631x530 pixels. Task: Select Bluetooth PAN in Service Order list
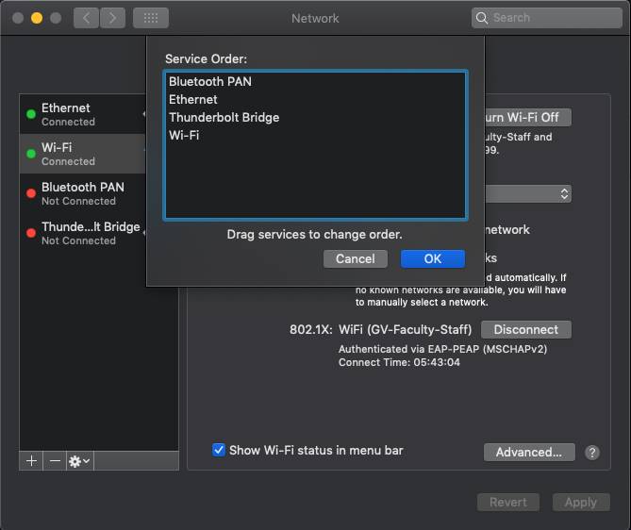(x=210, y=81)
